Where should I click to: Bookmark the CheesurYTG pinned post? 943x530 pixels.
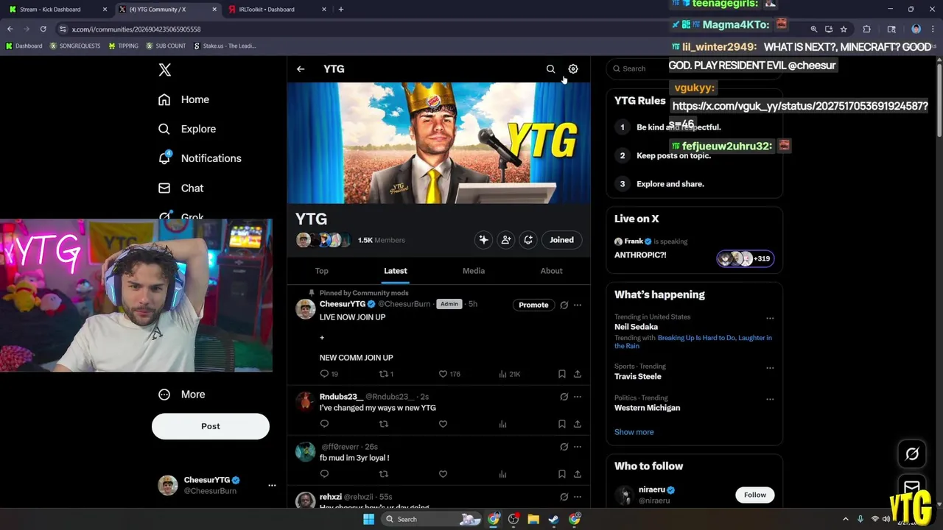pos(561,374)
